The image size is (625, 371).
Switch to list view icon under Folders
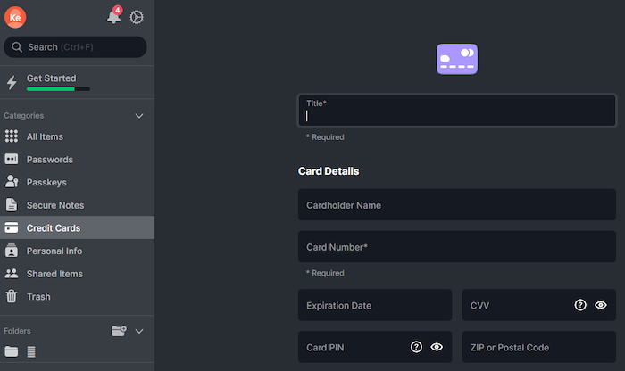tap(31, 351)
